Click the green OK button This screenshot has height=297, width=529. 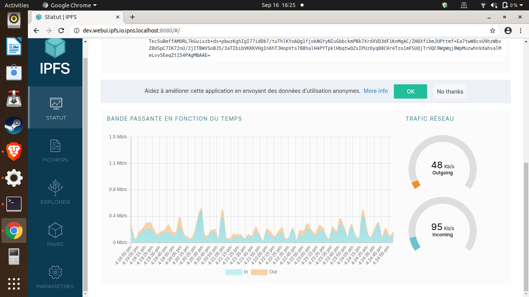pyautogui.click(x=410, y=92)
